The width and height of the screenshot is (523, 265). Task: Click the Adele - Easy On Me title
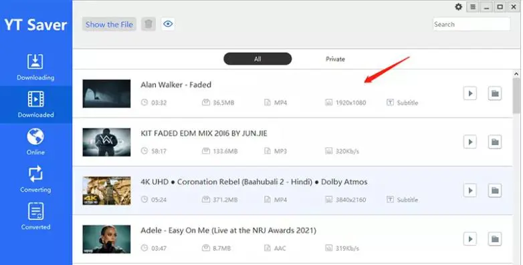(228, 230)
